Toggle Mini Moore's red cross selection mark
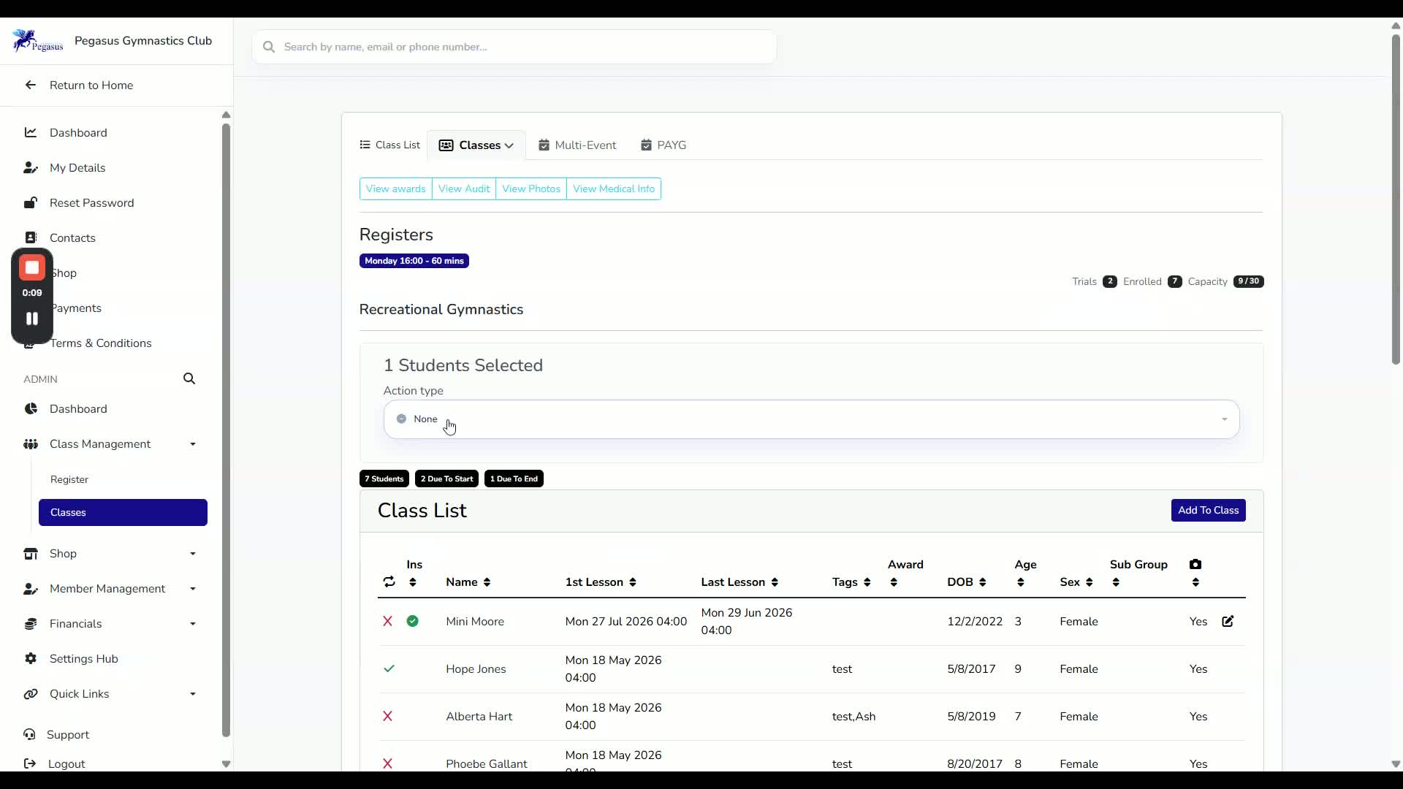The height and width of the screenshot is (789, 1403). pyautogui.click(x=388, y=622)
